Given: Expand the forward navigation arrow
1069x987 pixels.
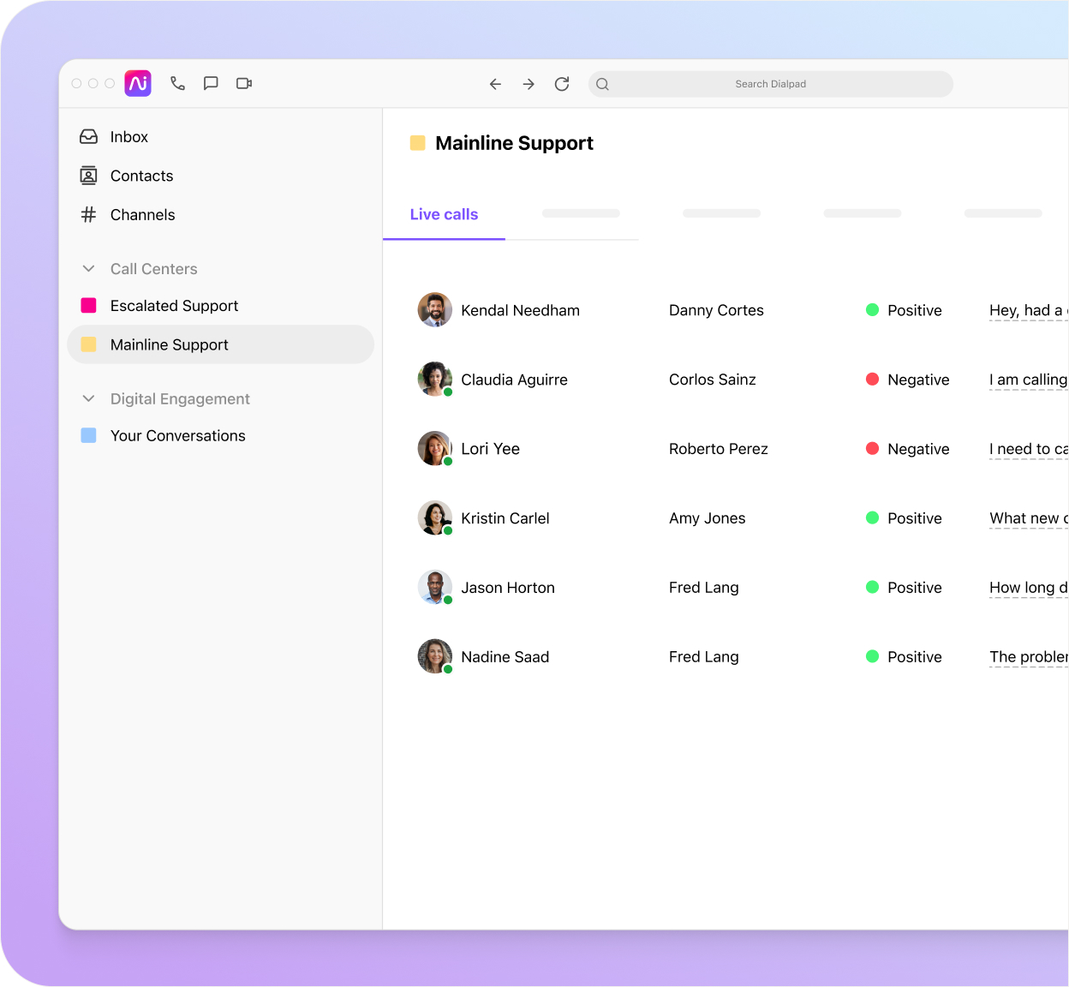Looking at the screenshot, I should pos(529,84).
